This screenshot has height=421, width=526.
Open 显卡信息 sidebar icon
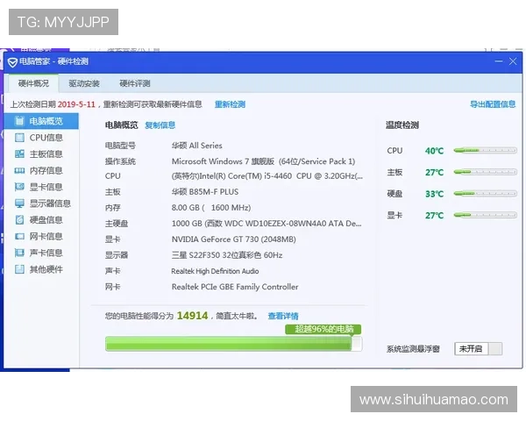[19, 187]
